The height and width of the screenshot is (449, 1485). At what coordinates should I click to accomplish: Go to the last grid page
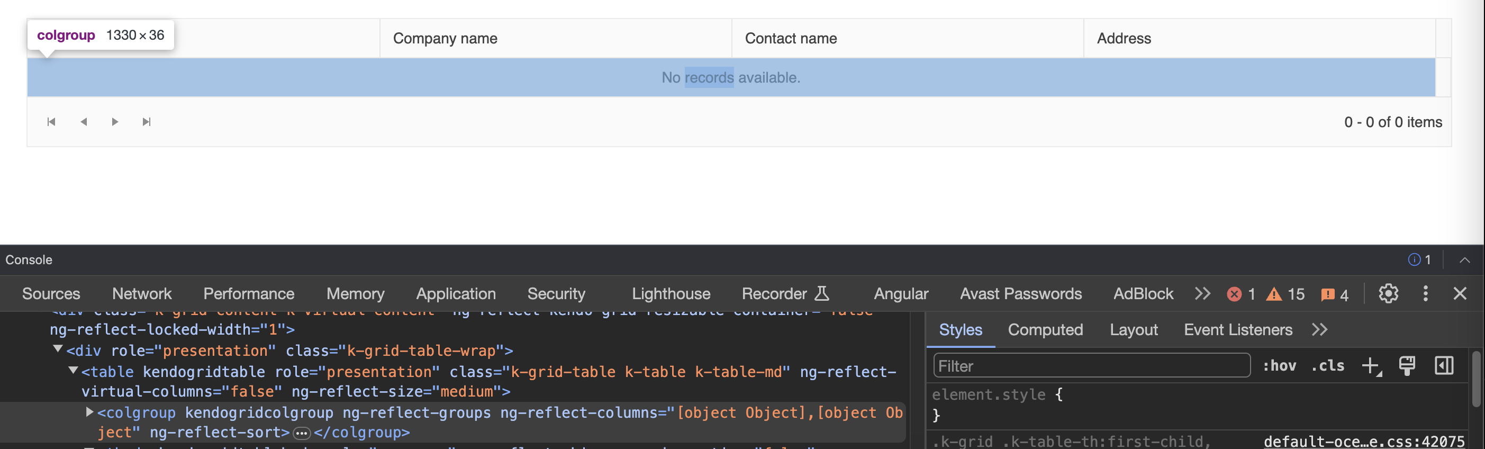pyautogui.click(x=147, y=122)
